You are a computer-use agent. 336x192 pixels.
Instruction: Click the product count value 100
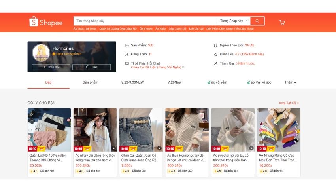tap(151, 45)
